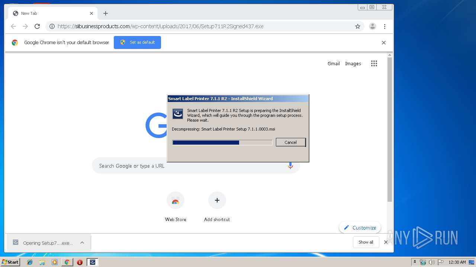
Task: Click the Search Google or type URL box
Action: tap(196, 166)
